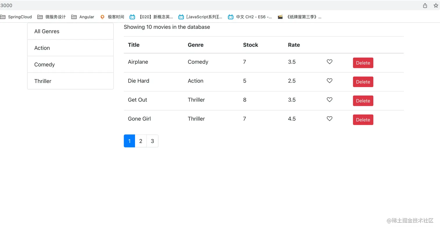
Task: Click the 4.5 rate for Gone Girl
Action: tap(292, 118)
